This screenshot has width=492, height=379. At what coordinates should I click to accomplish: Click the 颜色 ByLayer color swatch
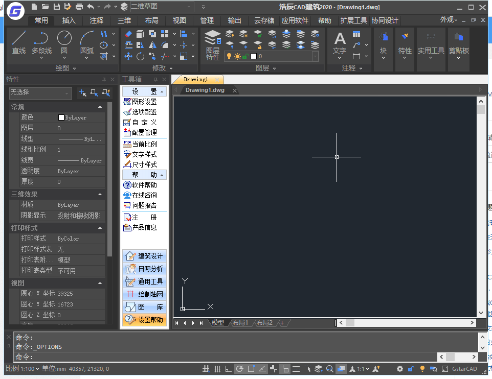coord(61,117)
